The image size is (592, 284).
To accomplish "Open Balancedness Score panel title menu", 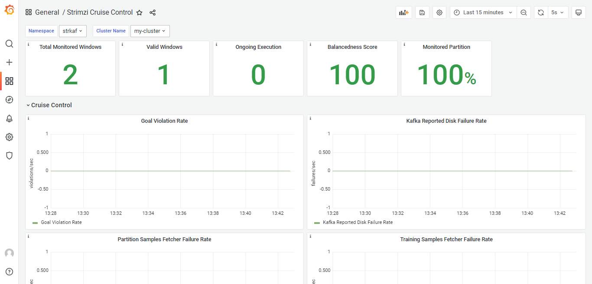I will (x=352, y=47).
